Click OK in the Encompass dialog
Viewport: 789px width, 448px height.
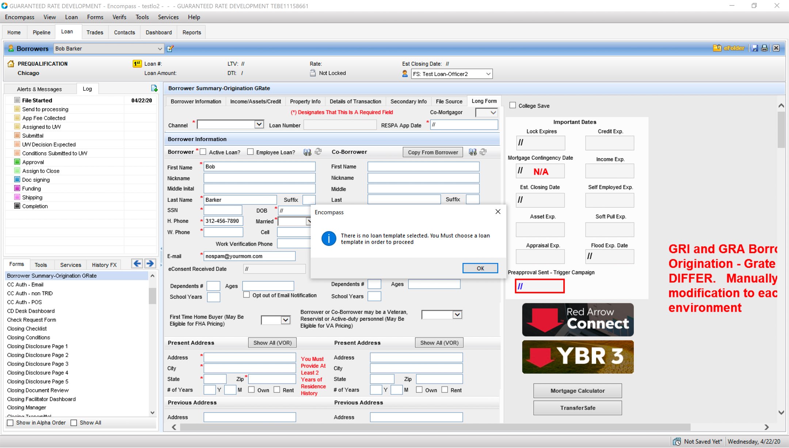480,268
